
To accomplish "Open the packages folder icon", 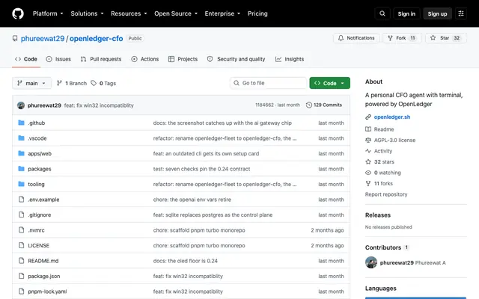I will click(21, 168).
